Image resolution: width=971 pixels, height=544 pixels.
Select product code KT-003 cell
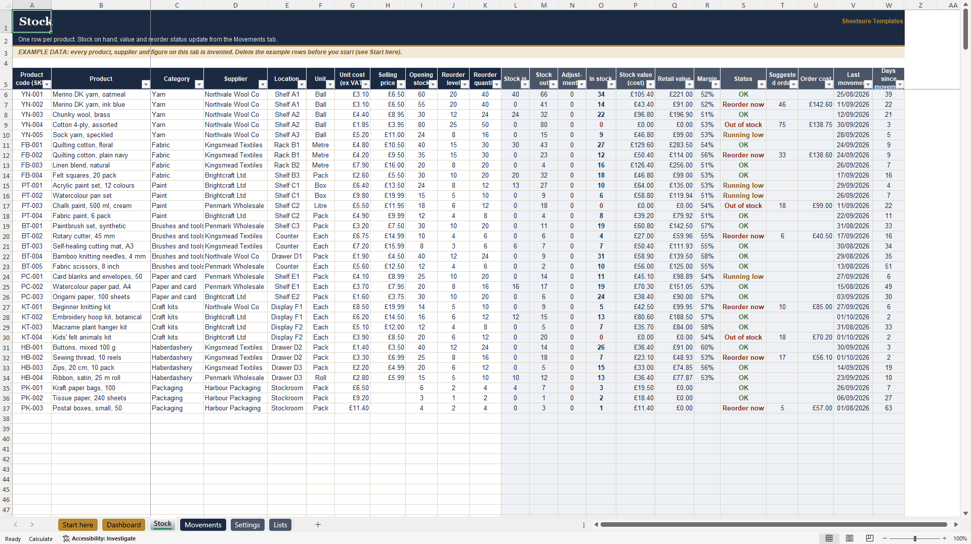point(32,327)
